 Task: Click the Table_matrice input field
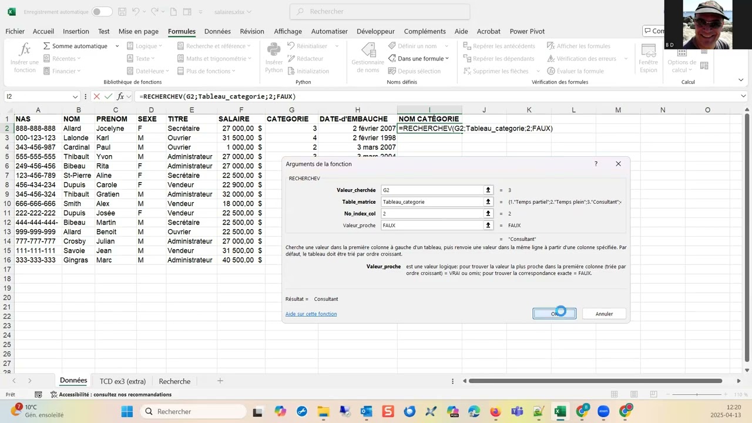(432, 202)
